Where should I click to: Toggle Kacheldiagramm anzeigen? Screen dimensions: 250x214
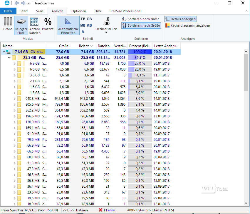[187, 25]
